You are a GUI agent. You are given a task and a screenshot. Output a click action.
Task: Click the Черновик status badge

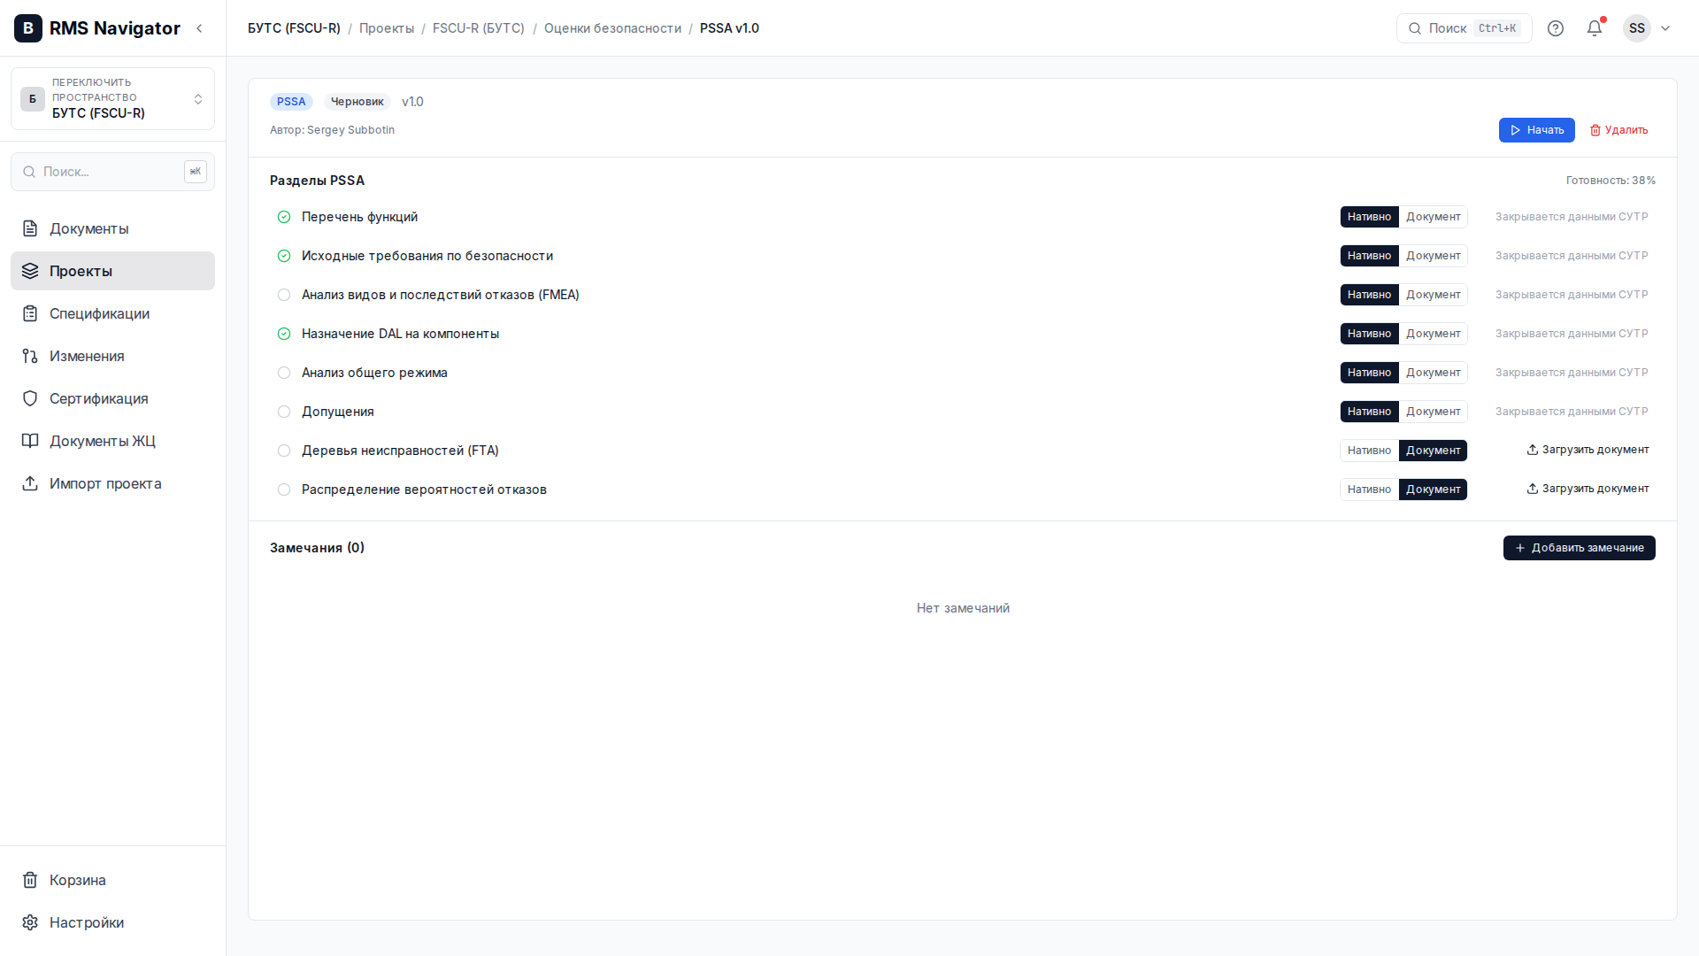[357, 102]
